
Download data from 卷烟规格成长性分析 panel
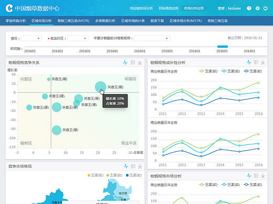(x=263, y=62)
